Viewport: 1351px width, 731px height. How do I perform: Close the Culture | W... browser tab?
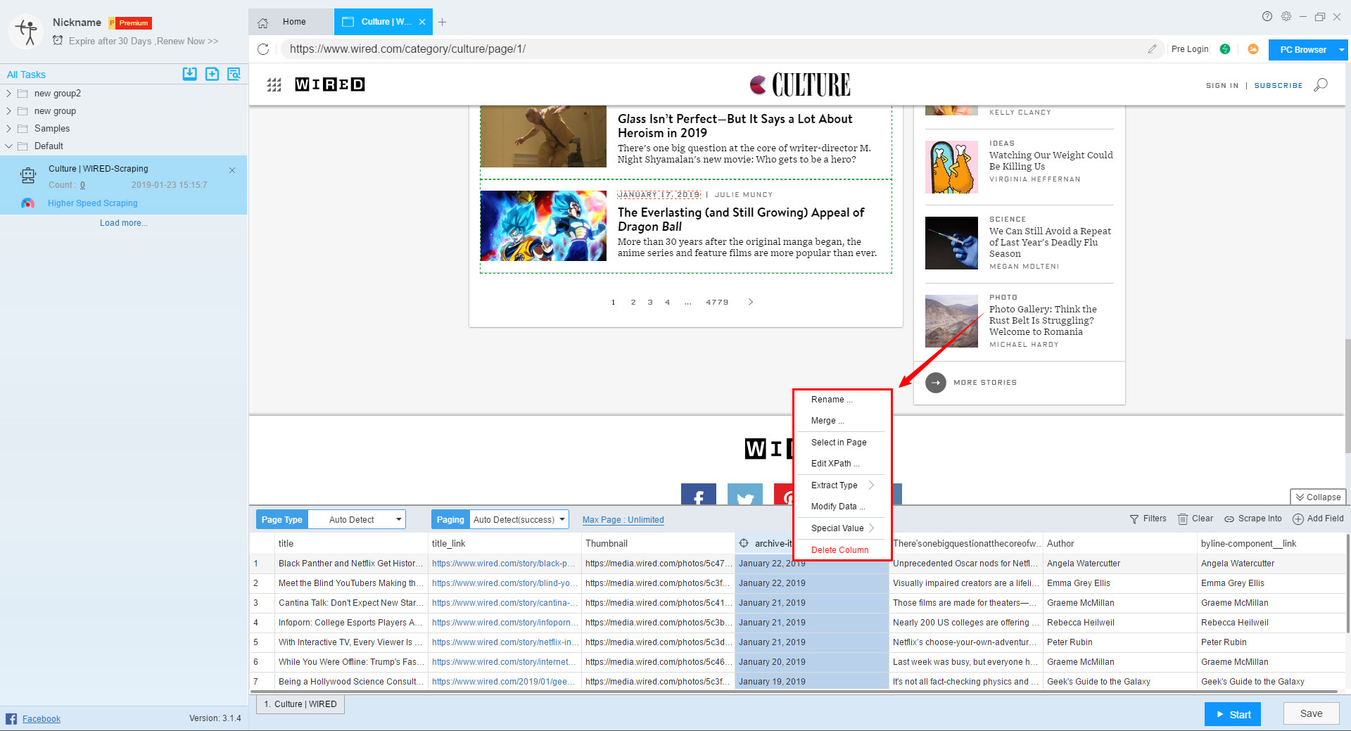[422, 22]
